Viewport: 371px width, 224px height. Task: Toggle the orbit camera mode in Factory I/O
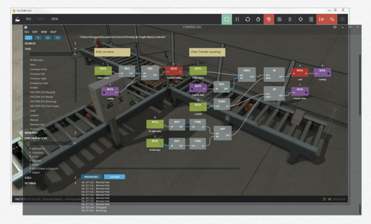[x=269, y=19]
